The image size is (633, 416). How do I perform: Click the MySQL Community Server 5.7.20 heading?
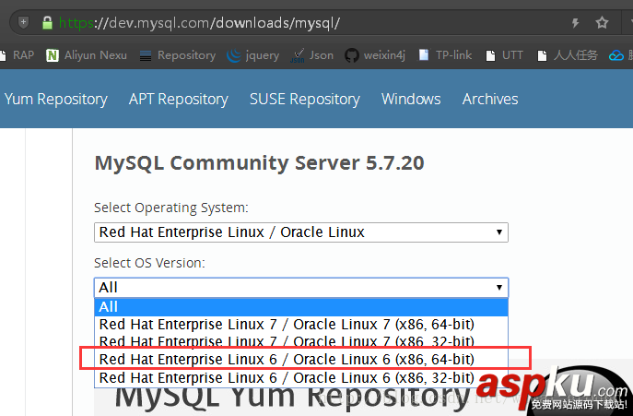tap(259, 163)
